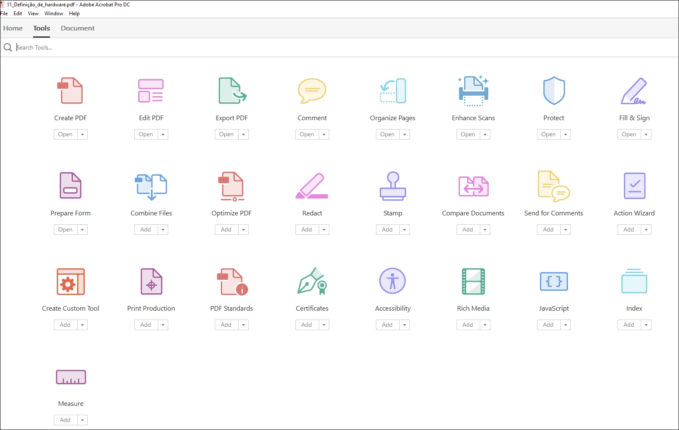This screenshot has height=430, width=679.
Task: Select the Compare Documents icon
Action: coord(473,186)
